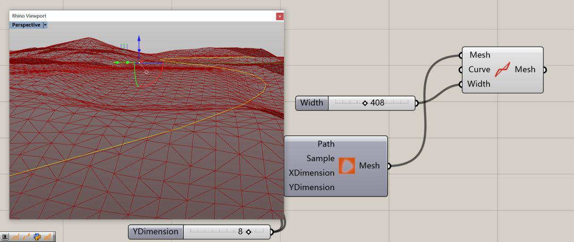Click the blue Z-axis gumball arrow
This screenshot has width=574, height=242.
(139, 39)
